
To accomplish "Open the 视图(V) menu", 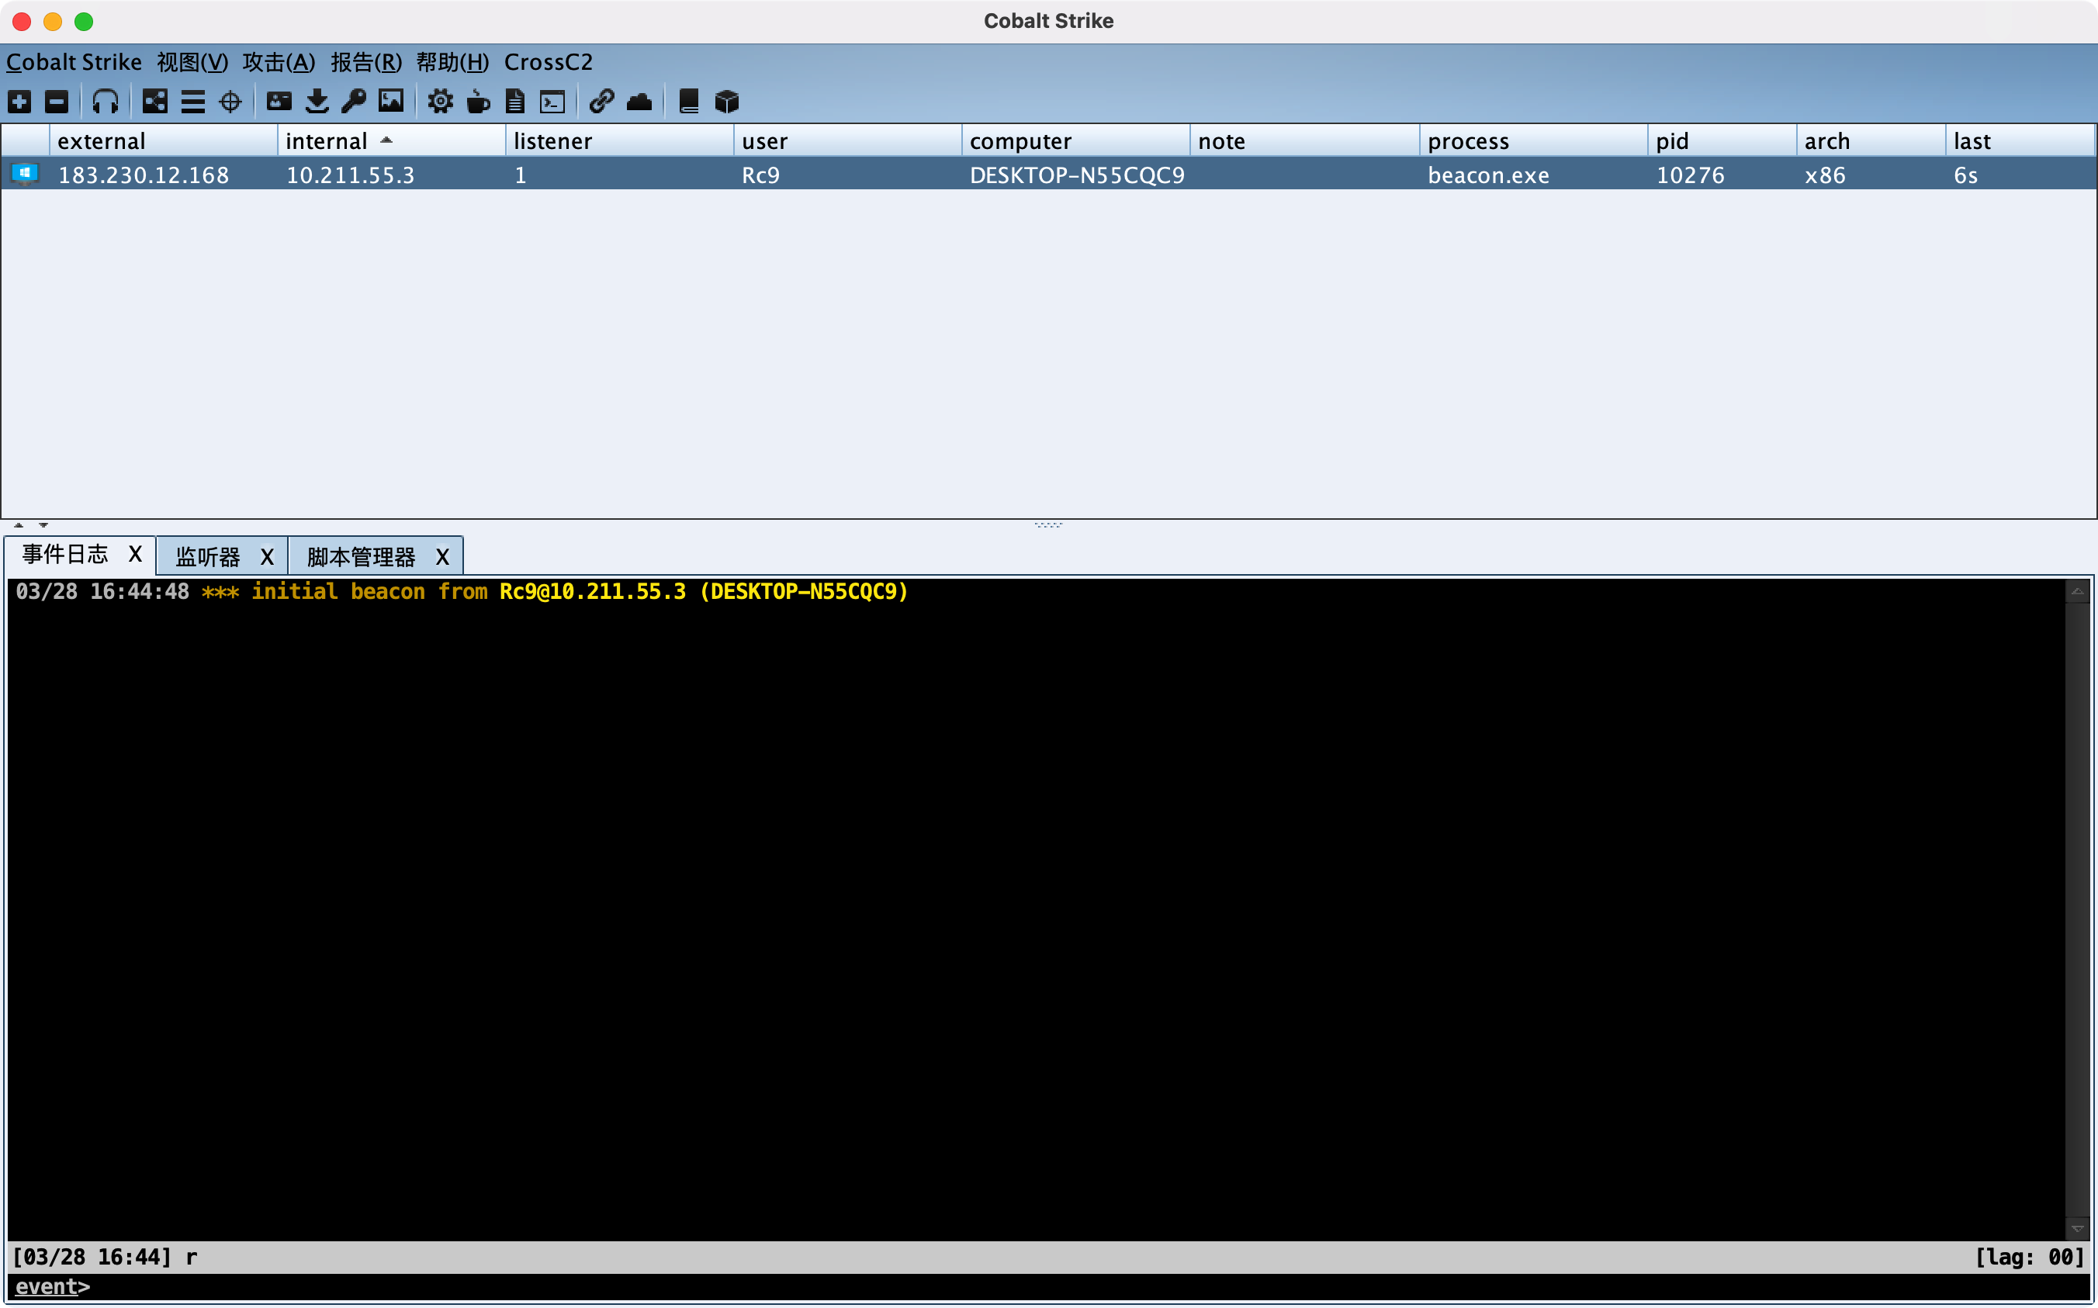I will (193, 62).
